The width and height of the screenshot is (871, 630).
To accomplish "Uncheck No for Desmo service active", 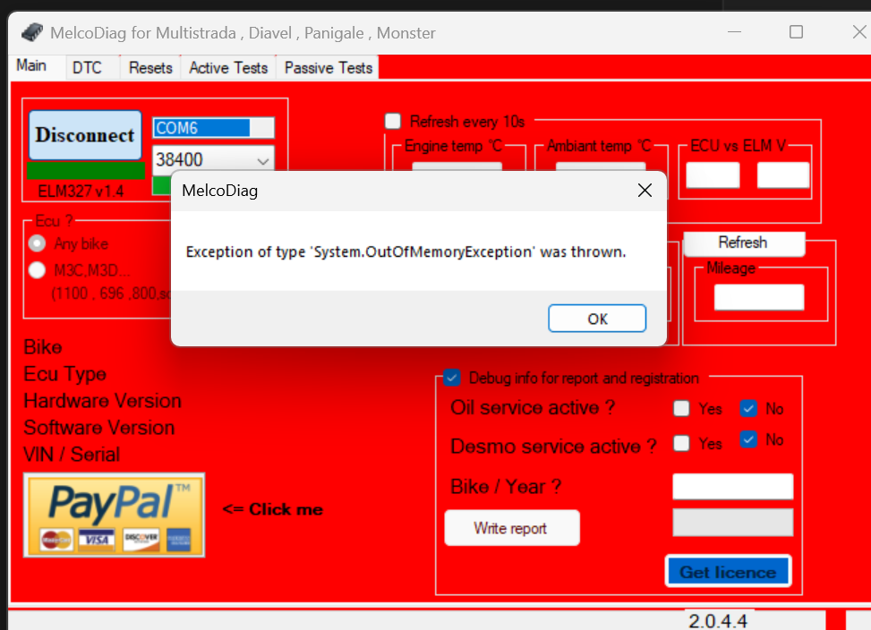I will pos(748,439).
